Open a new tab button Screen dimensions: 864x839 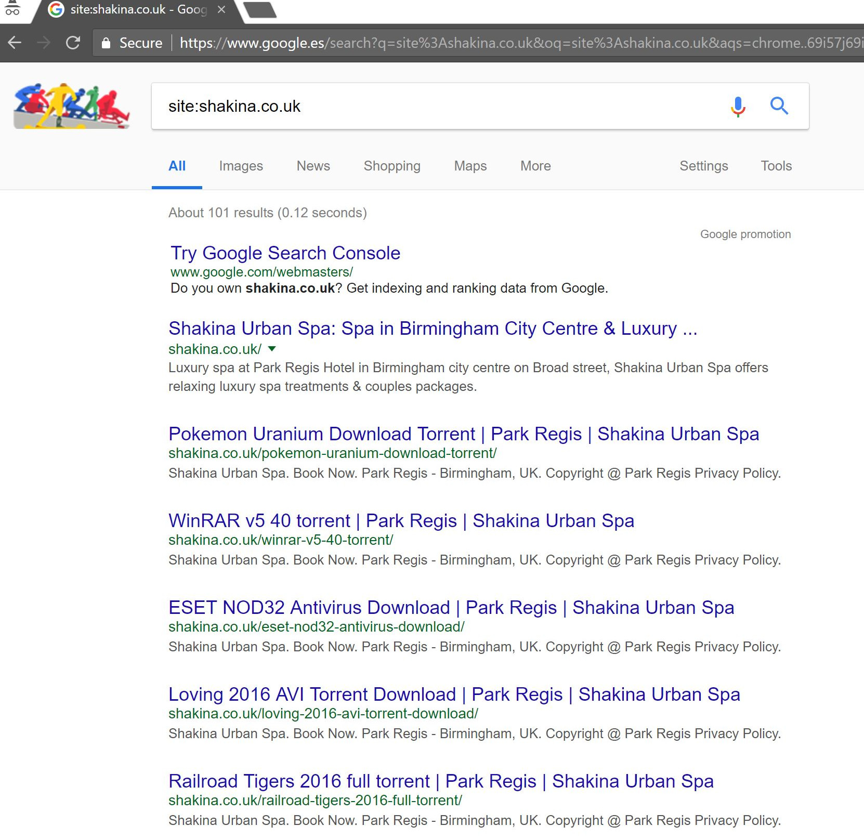pos(260,10)
